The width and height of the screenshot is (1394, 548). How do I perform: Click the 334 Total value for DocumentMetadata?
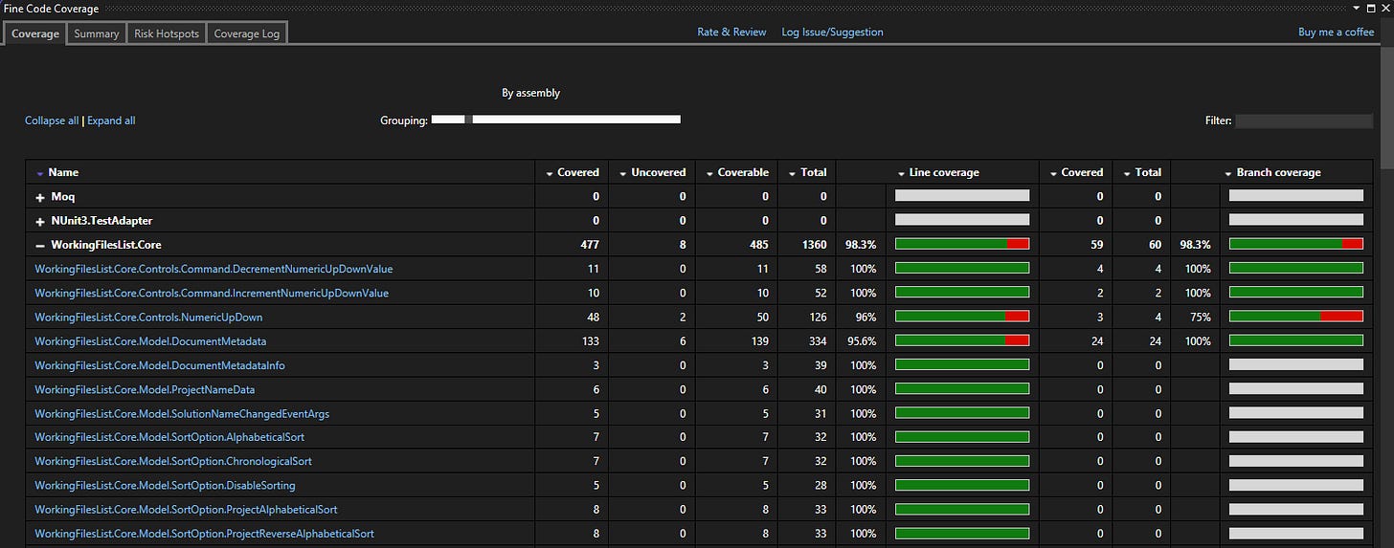click(x=817, y=340)
